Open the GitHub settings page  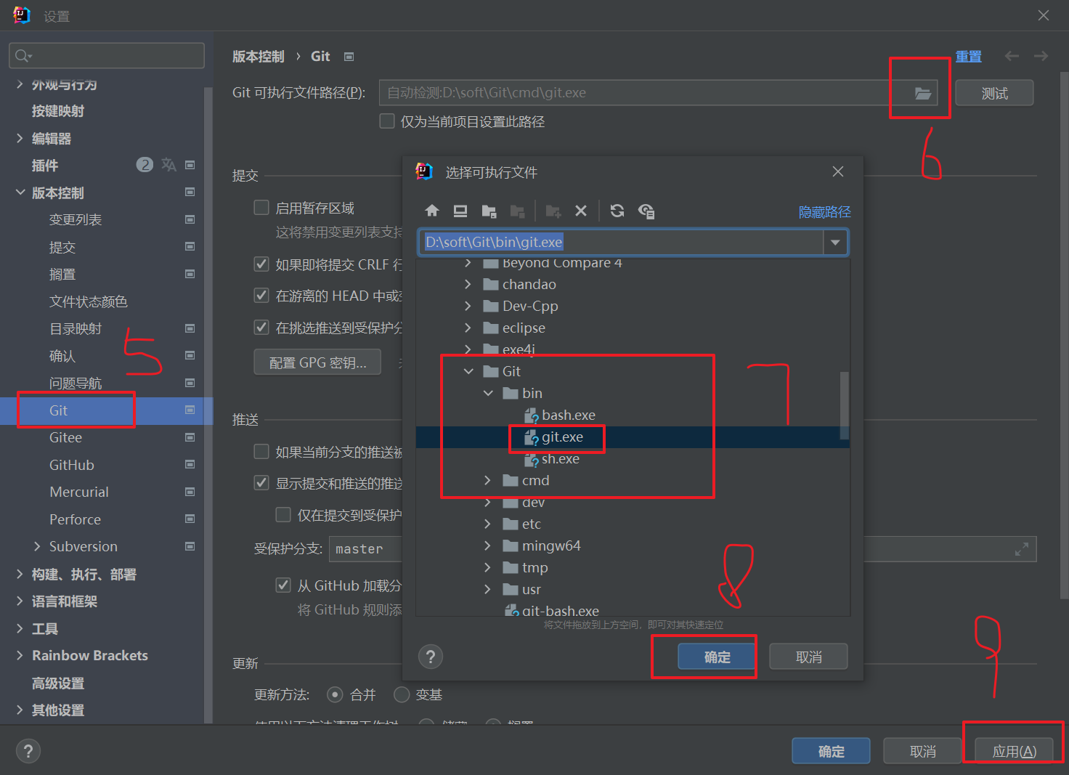point(72,465)
